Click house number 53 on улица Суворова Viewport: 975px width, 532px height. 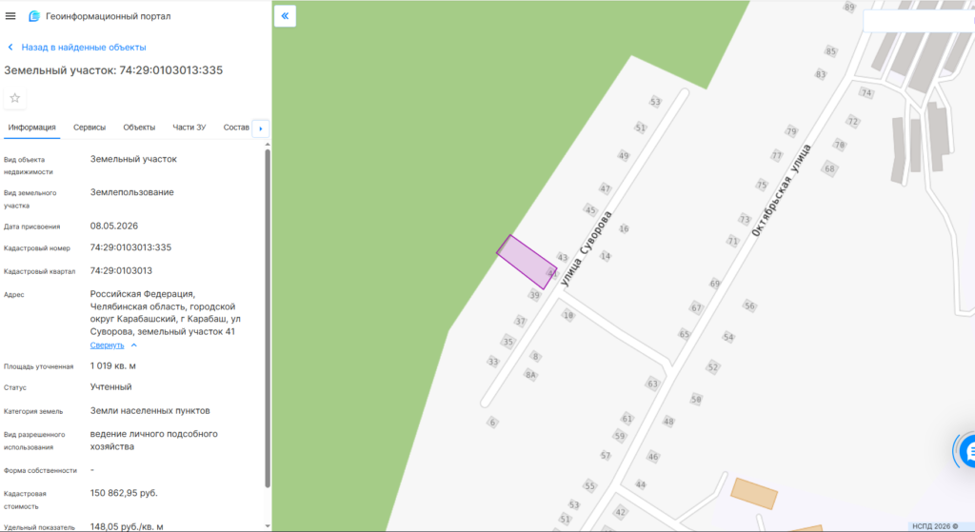655,102
